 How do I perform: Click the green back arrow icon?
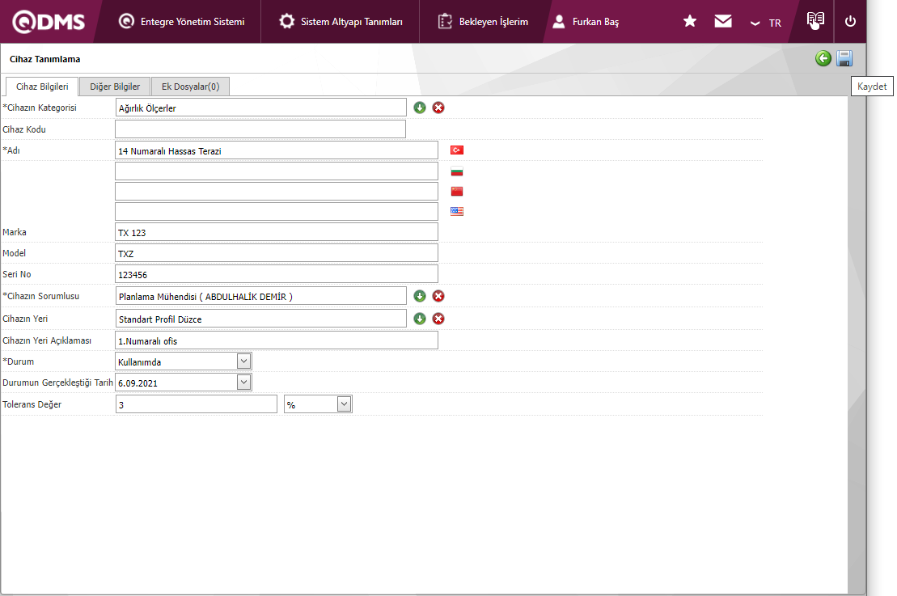coord(823,58)
